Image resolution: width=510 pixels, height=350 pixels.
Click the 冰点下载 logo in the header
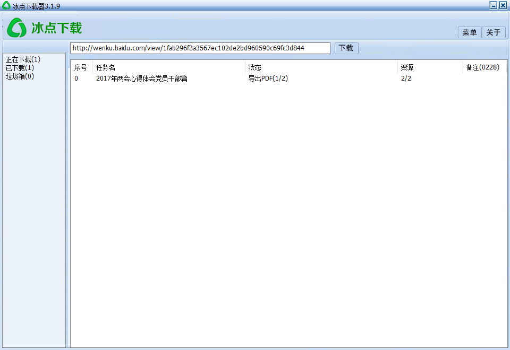(x=45, y=28)
